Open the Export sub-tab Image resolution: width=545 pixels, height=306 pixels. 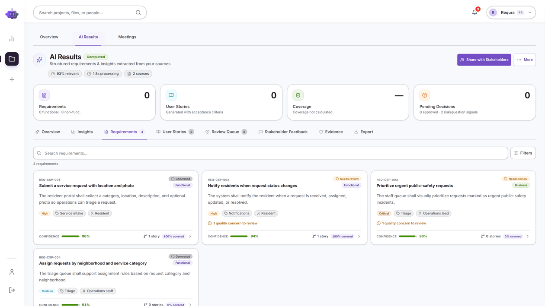pyautogui.click(x=364, y=132)
